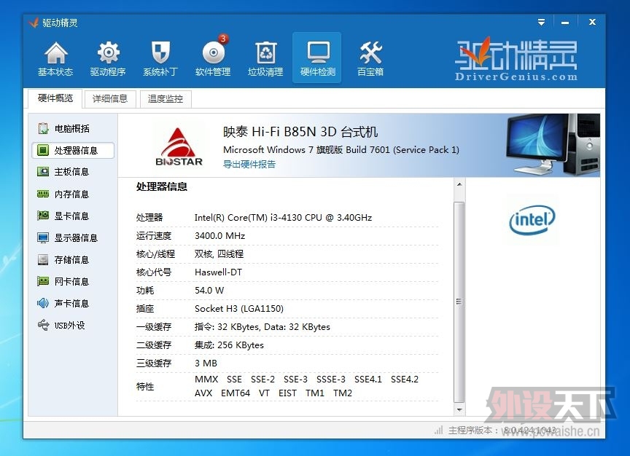Click the 主板信息 motherboard icon

pos(43,172)
